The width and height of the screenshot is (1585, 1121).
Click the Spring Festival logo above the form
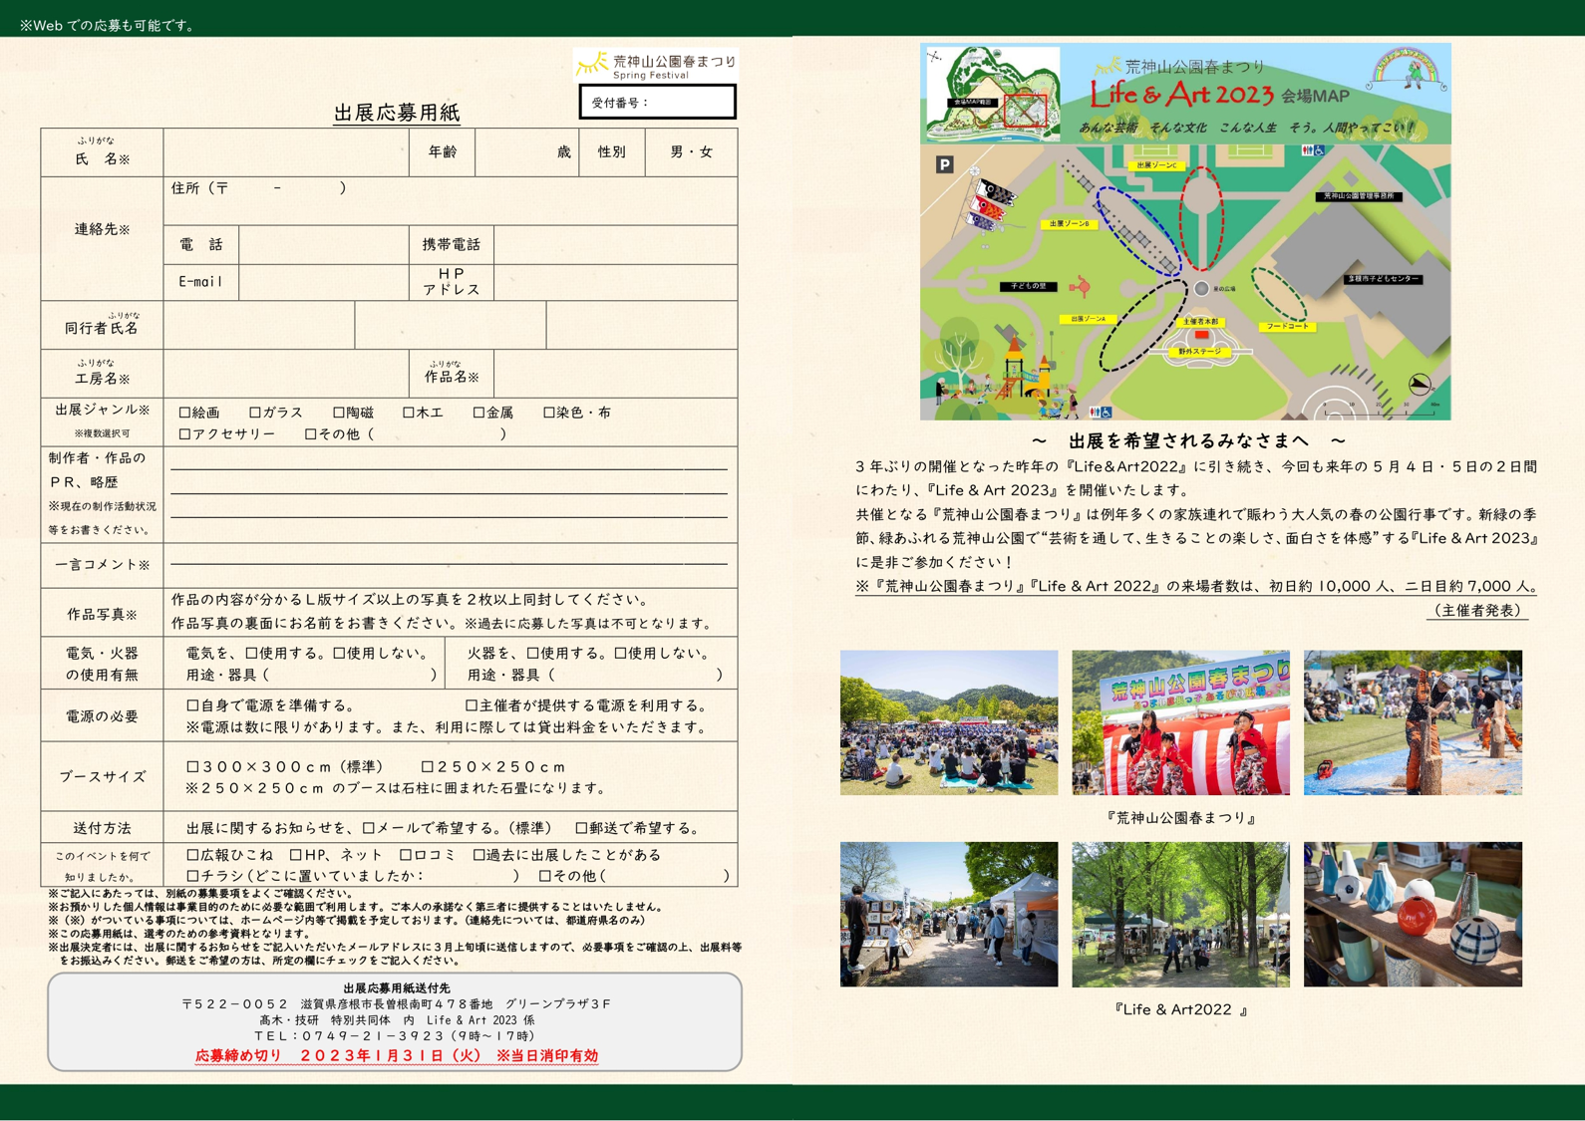656,65
